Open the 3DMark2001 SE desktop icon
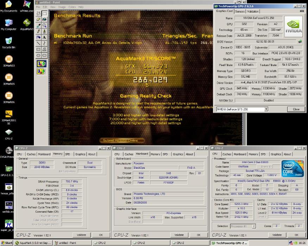 pyautogui.click(x=9, y=117)
